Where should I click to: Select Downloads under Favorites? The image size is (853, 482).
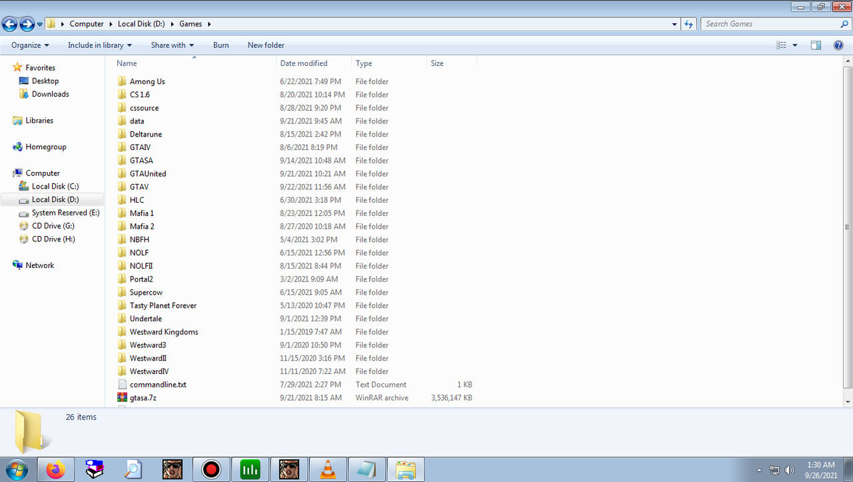pyautogui.click(x=51, y=94)
